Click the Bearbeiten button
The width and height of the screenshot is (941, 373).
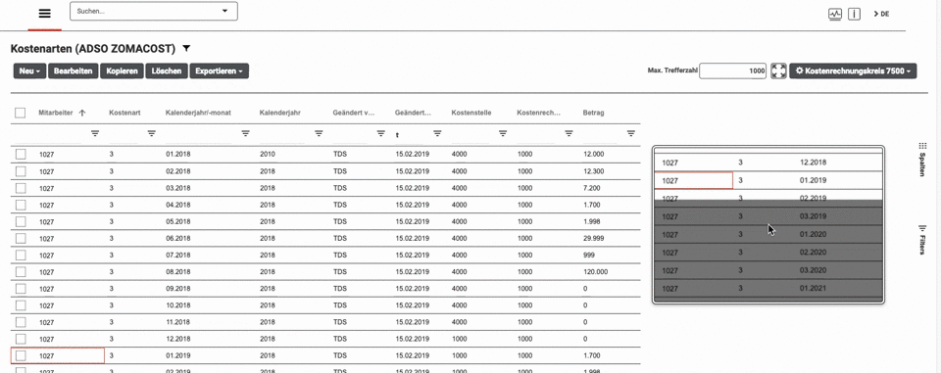(x=74, y=70)
